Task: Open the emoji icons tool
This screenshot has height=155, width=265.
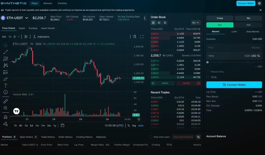Action: click(x=6, y=92)
